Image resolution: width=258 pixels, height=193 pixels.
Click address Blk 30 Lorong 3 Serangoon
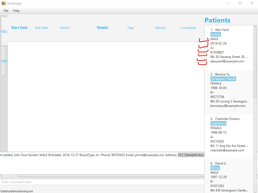(229, 101)
